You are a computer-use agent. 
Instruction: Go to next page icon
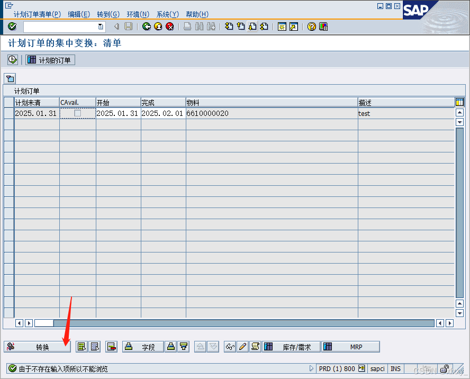tap(252, 26)
